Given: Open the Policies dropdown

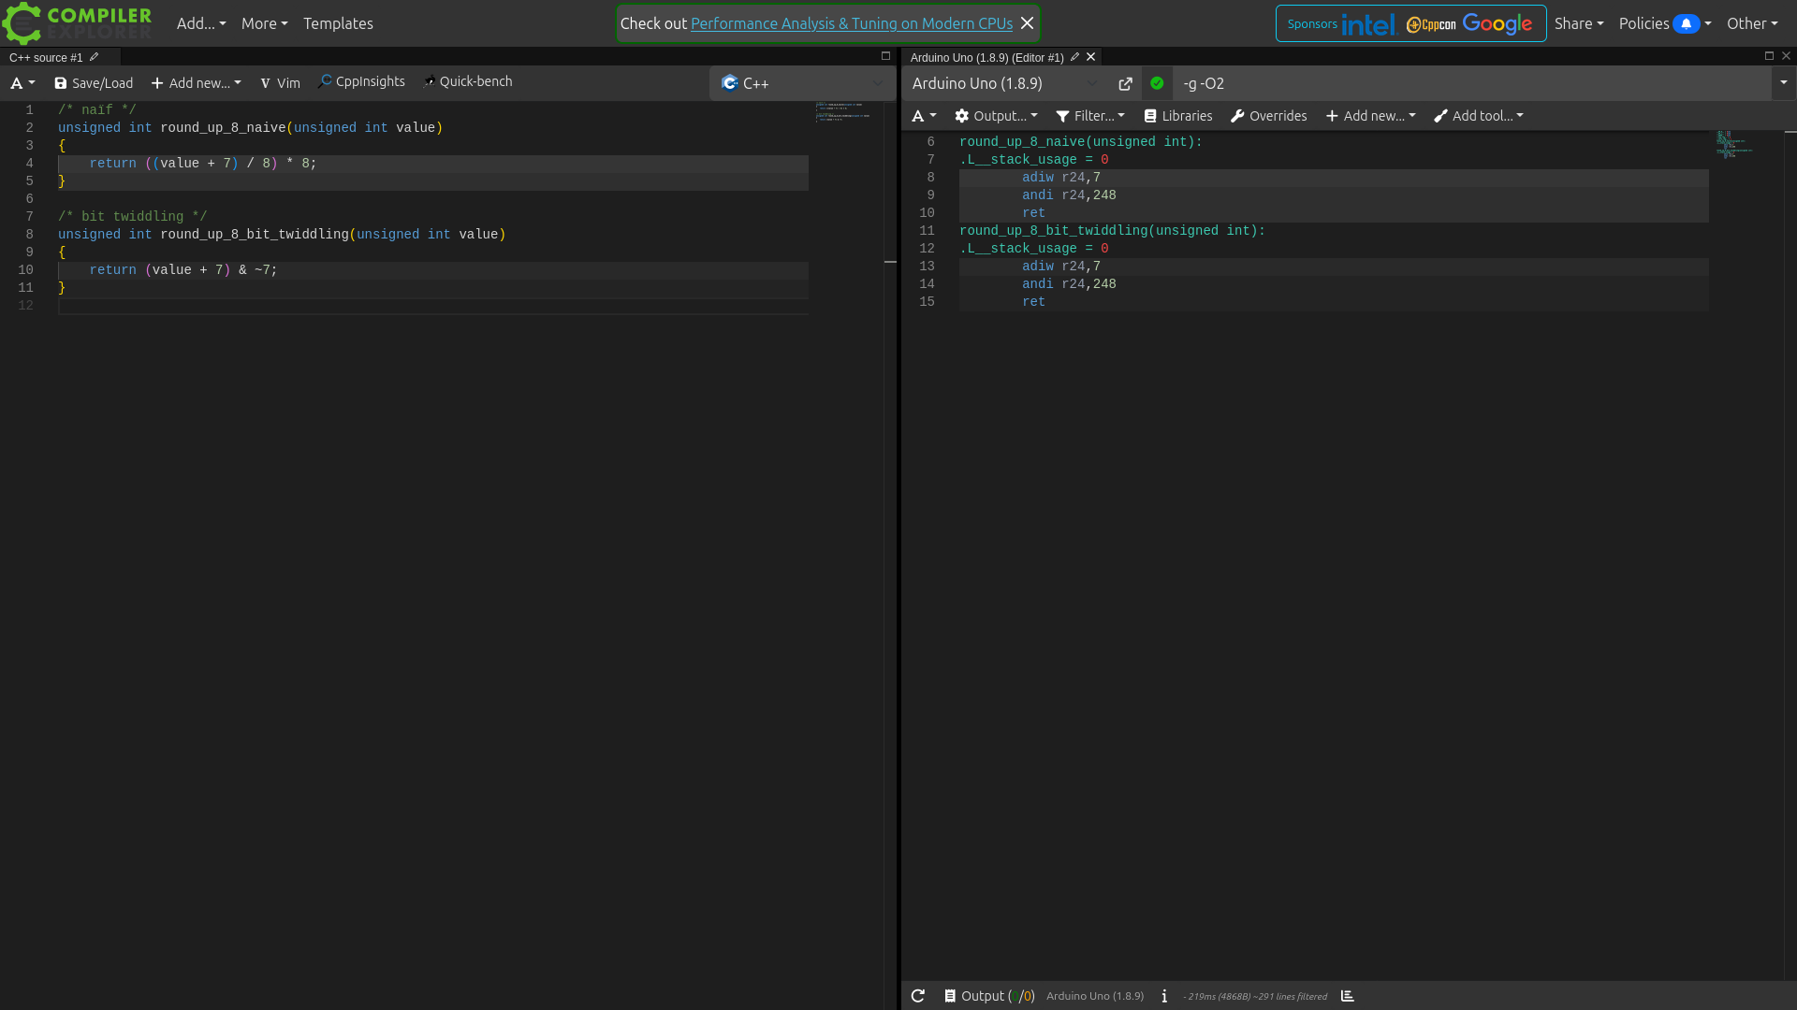Looking at the screenshot, I should click(1665, 23).
